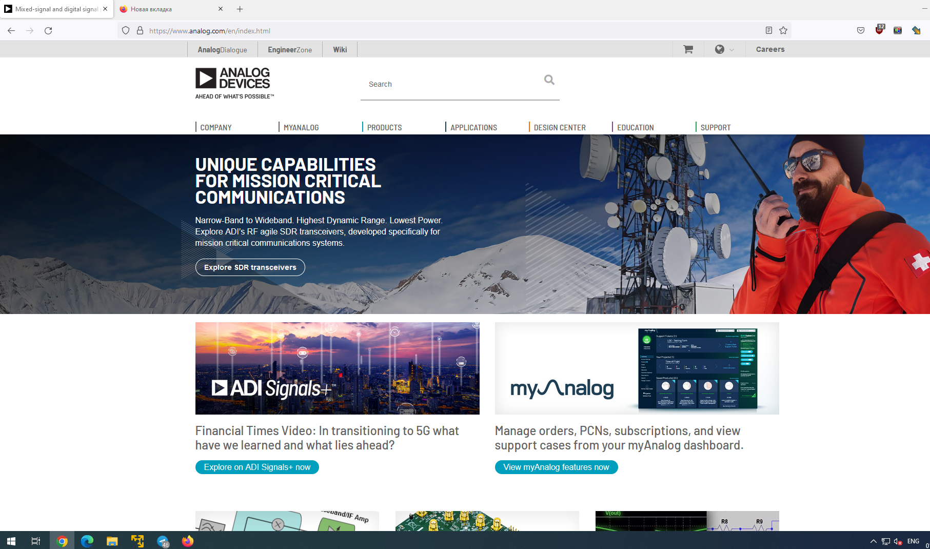Click the ENG language indicator
This screenshot has height=549, width=930.
coord(913,541)
